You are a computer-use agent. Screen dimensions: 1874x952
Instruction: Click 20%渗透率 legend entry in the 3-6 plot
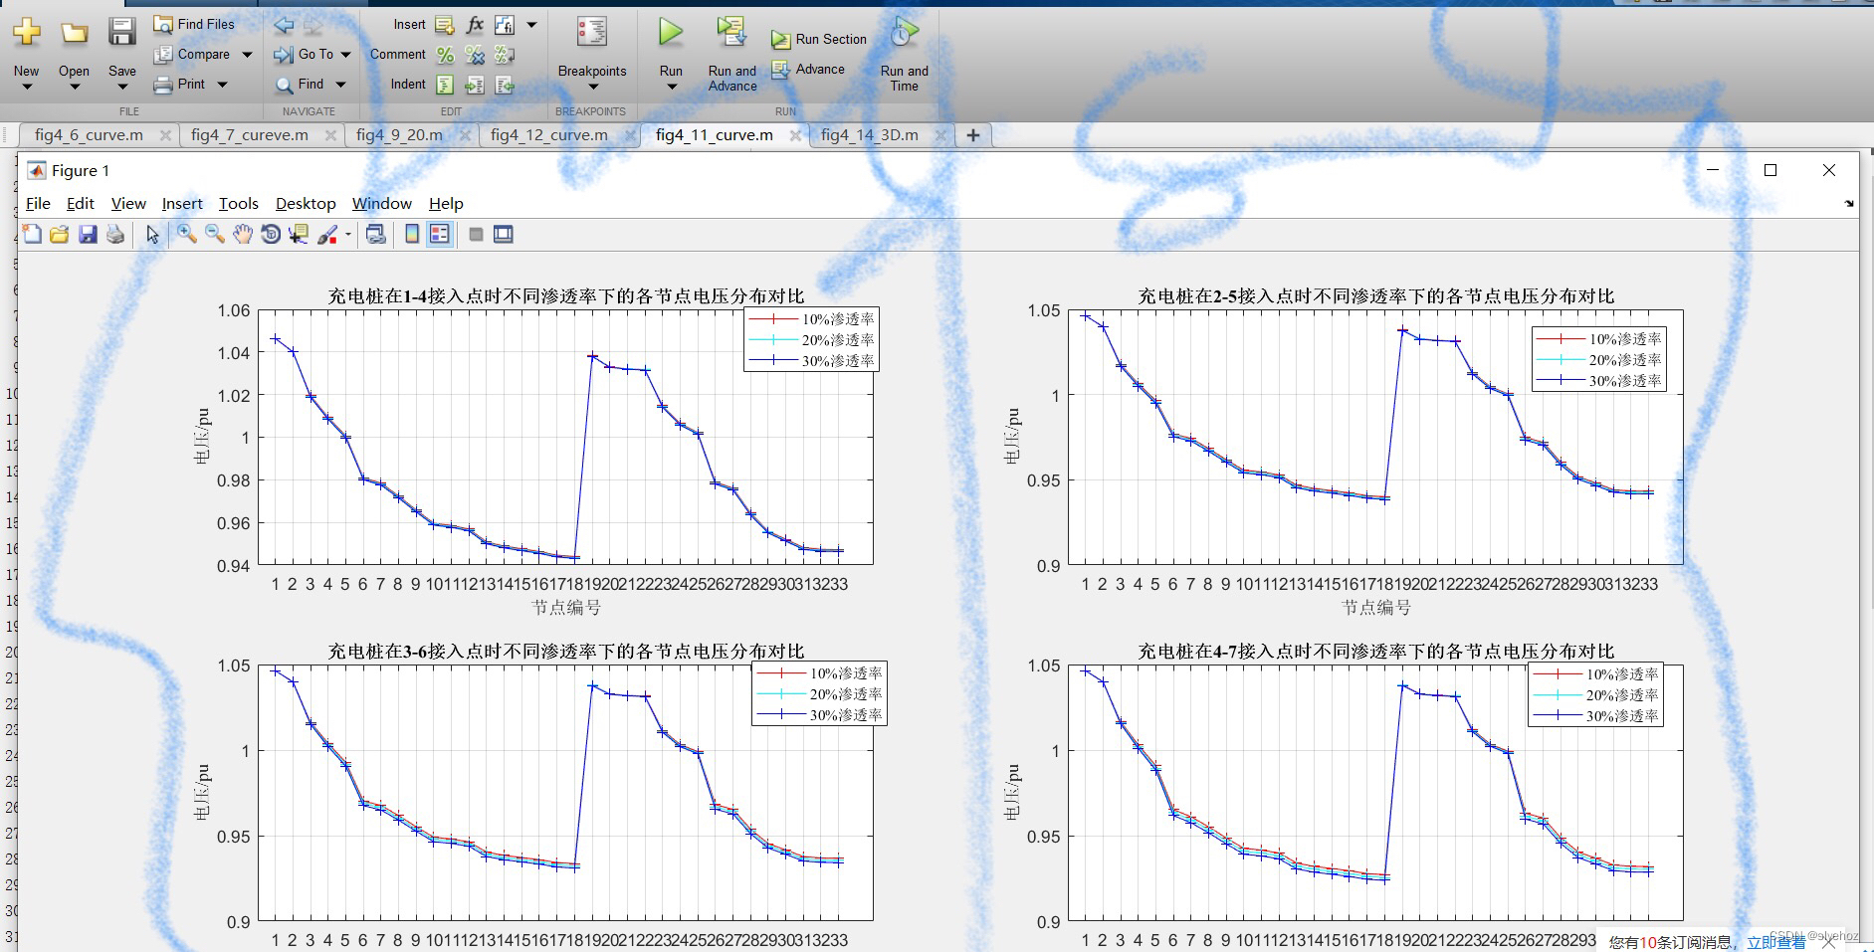(819, 693)
